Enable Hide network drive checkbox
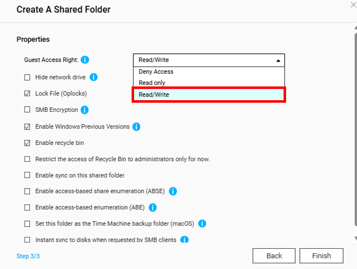Viewport: 357px width, 269px height. coord(28,77)
